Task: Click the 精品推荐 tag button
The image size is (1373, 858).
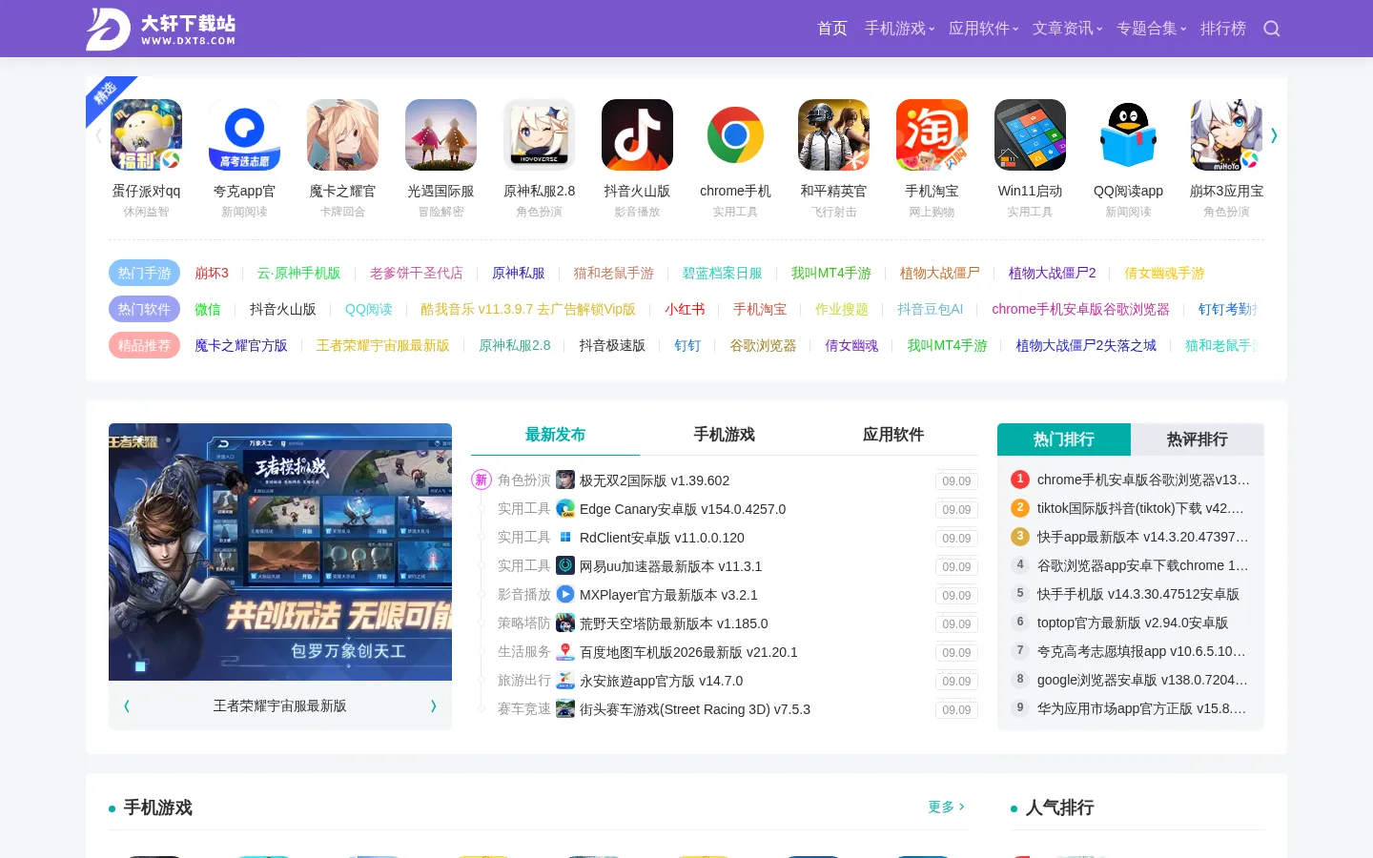Action: tap(144, 345)
